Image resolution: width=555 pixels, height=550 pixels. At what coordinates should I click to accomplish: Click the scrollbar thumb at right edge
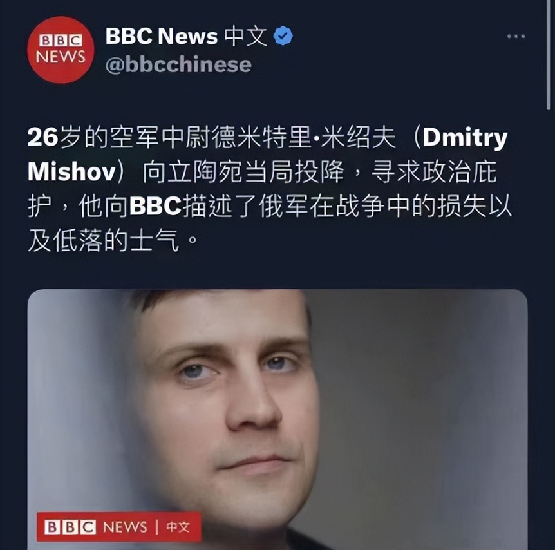point(549,55)
